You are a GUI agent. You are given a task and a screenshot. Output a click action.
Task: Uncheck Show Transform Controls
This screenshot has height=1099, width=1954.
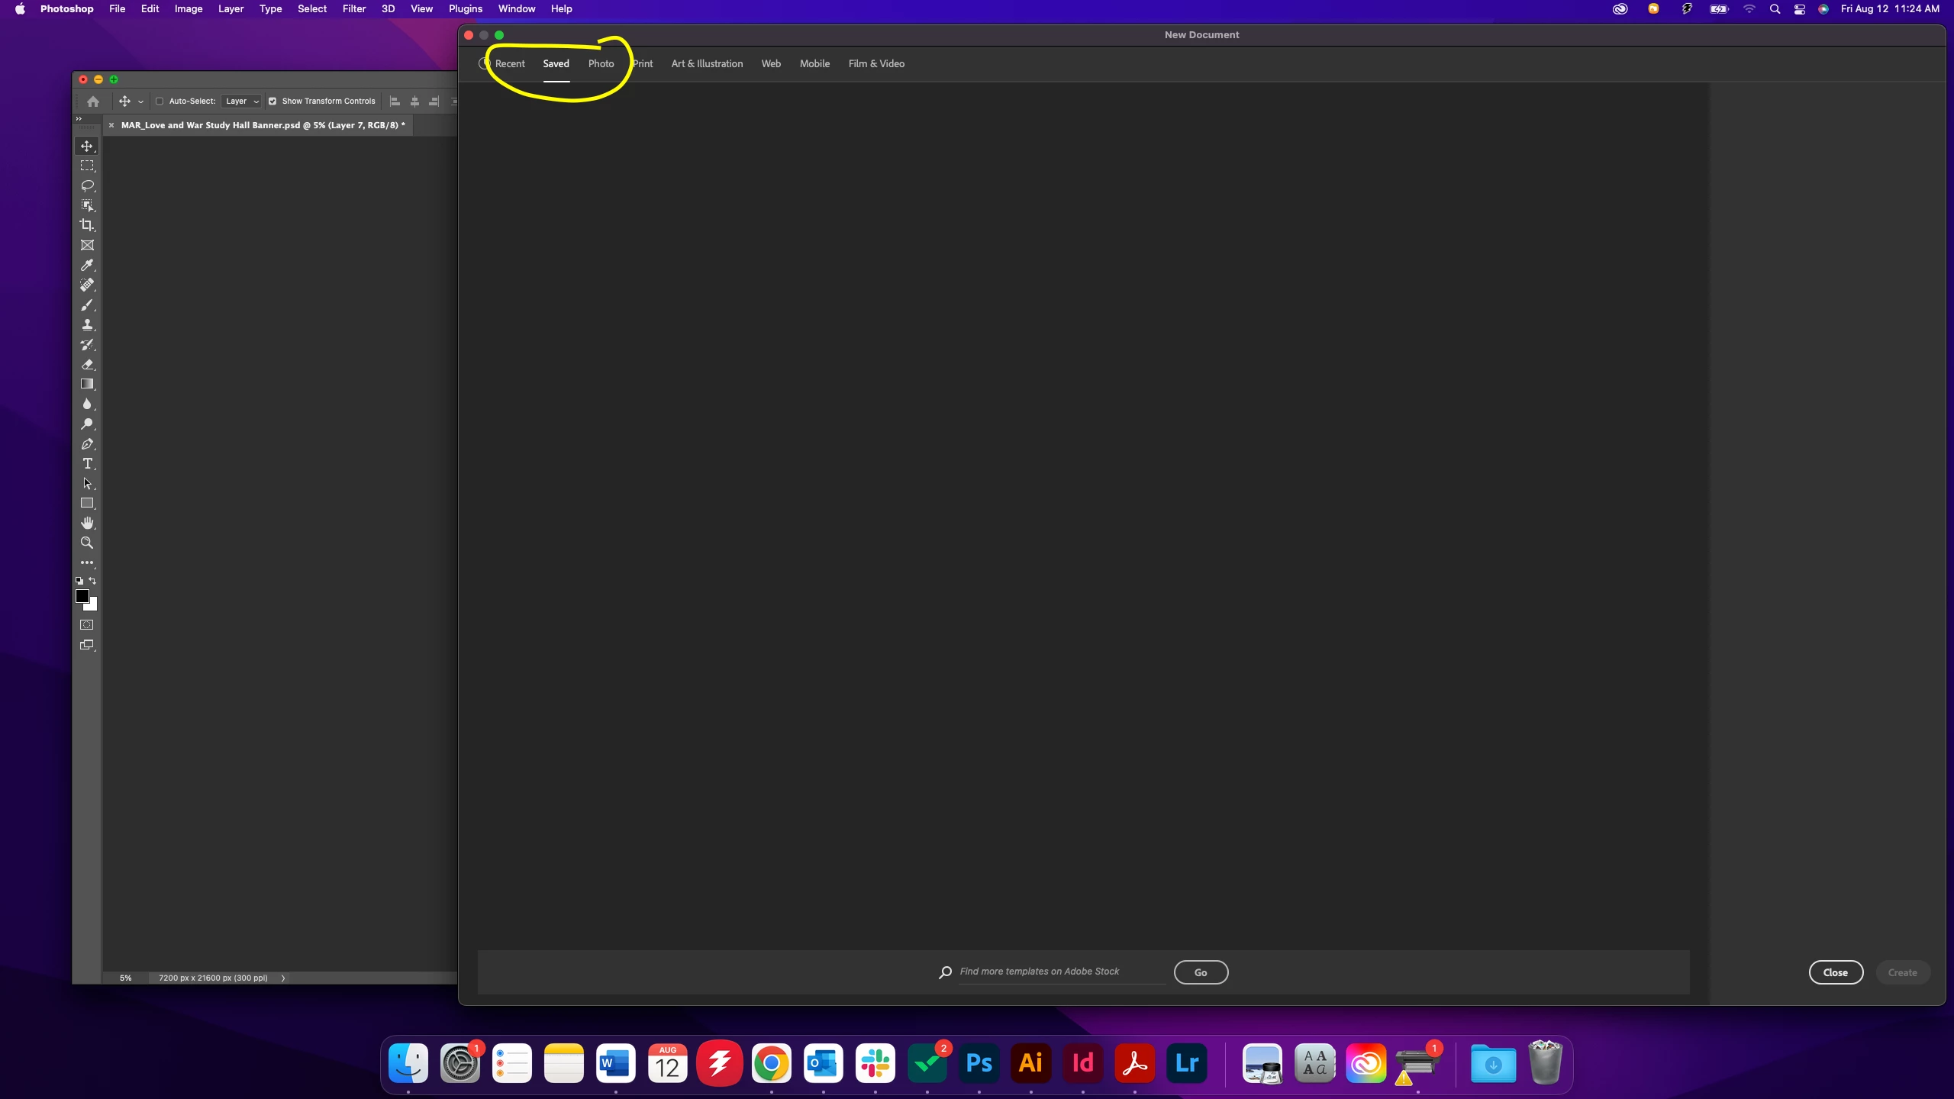pos(272,101)
